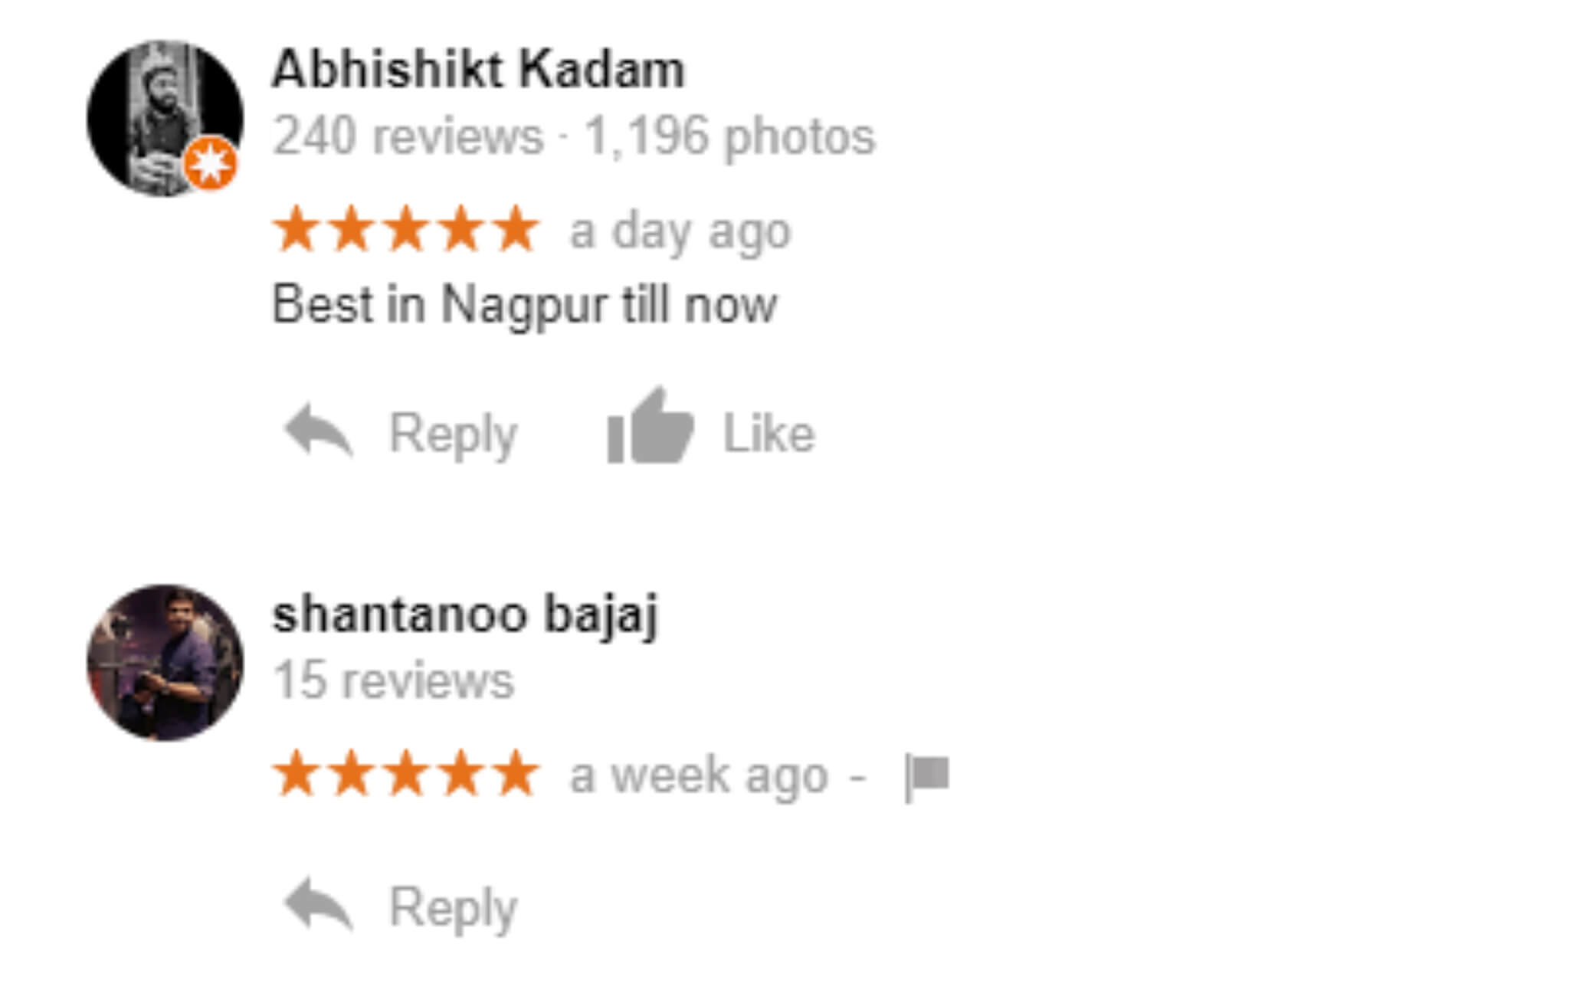The width and height of the screenshot is (1573, 1003).
Task: Open Abhishikt Kadam's profile picture
Action: 165,119
